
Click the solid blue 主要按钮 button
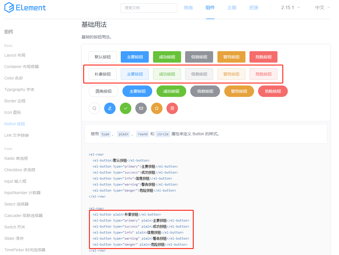[135, 57]
